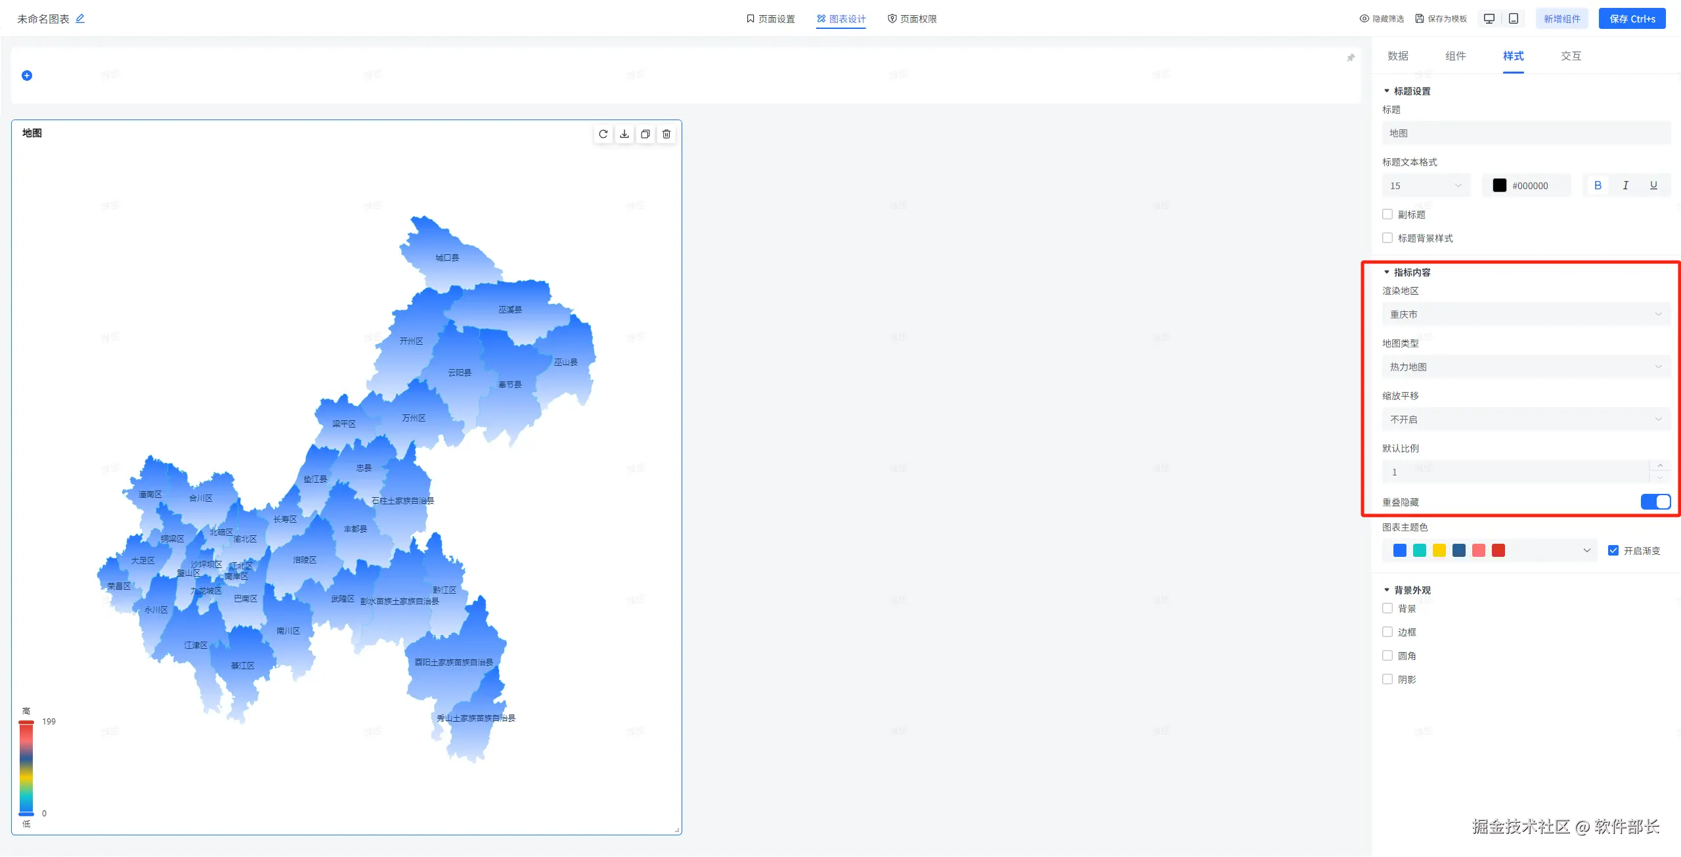The image size is (1681, 857).
Task: Click the 保存 Ctrl+s button
Action: click(1632, 18)
